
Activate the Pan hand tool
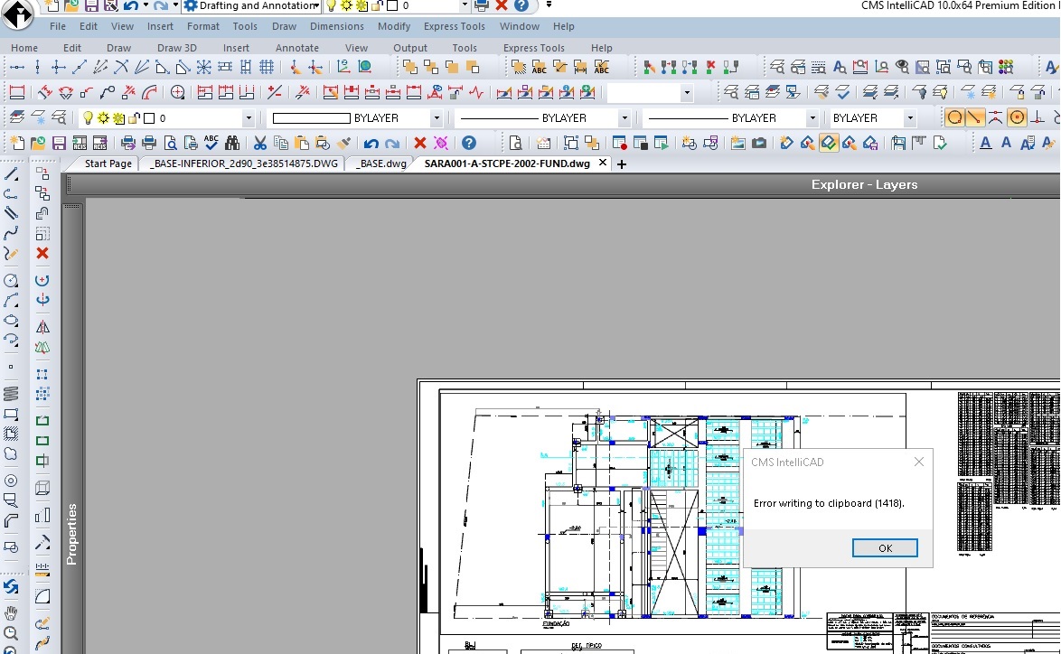[12, 613]
